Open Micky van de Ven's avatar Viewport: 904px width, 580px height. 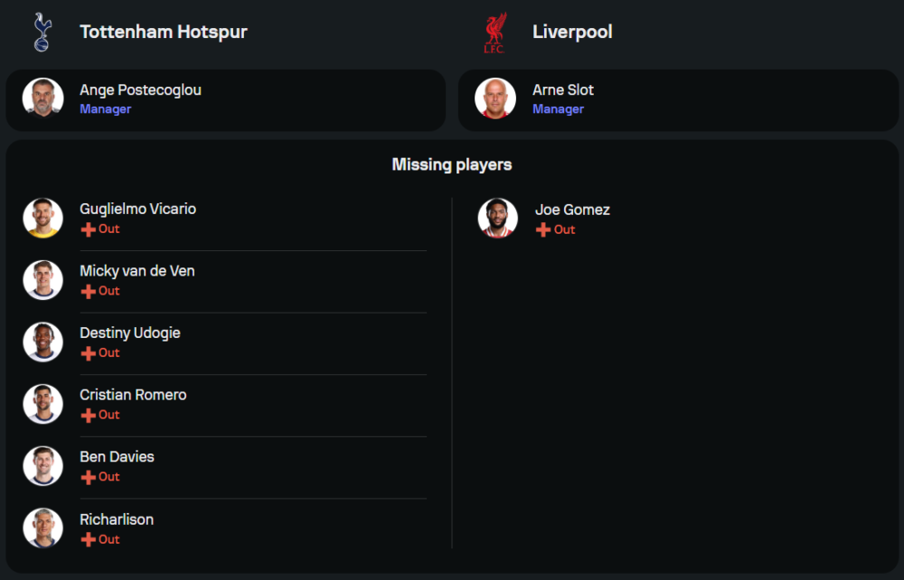click(42, 280)
